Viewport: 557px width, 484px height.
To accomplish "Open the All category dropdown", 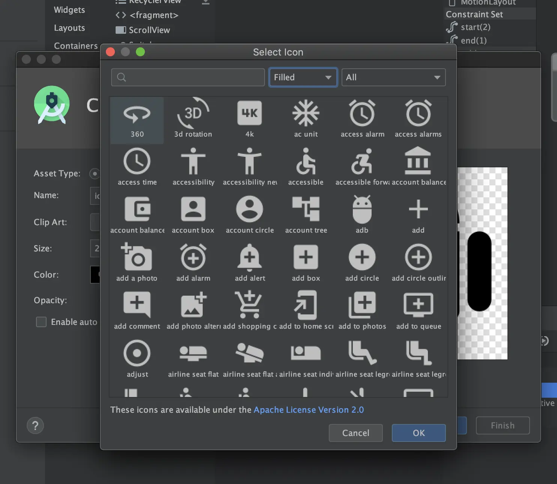I will click(393, 77).
